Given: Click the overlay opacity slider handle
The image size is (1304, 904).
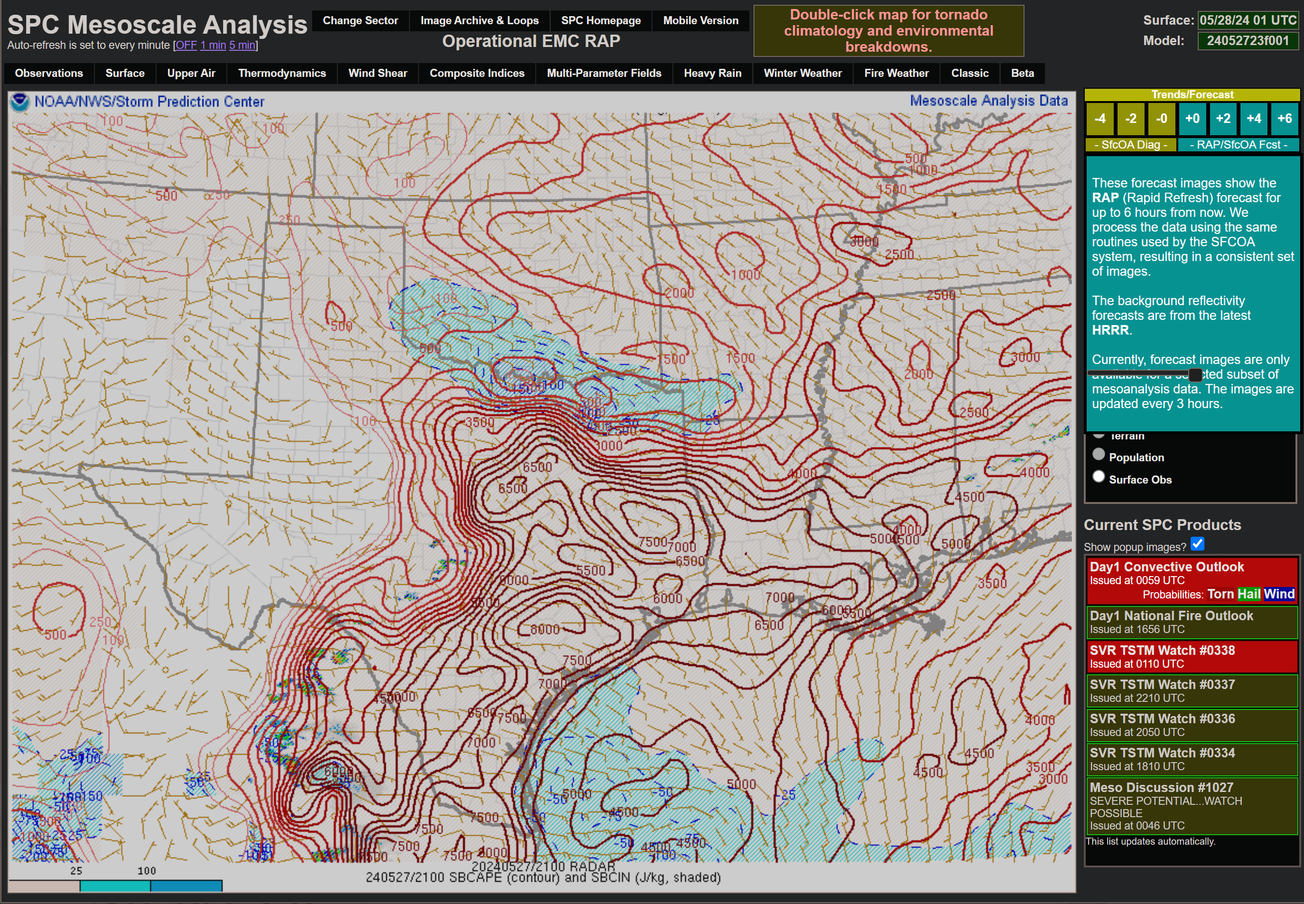Looking at the screenshot, I should tap(1195, 374).
